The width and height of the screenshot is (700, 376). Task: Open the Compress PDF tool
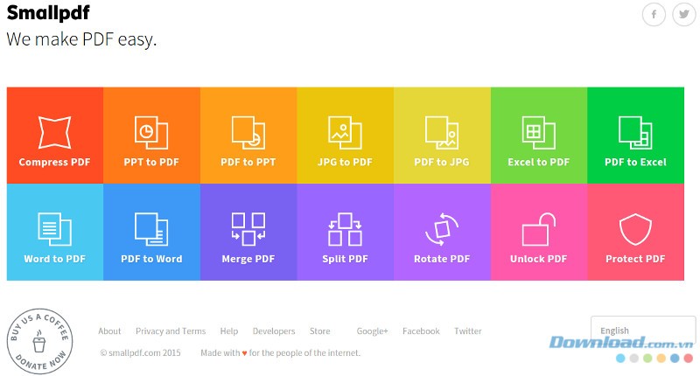pyautogui.click(x=54, y=136)
